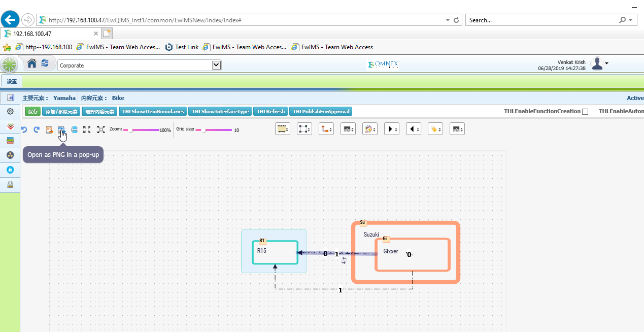Image resolution: width=644 pixels, height=332 pixels.
Task: Switch to the 192.168.100.47 browser tab
Action: [x=51, y=34]
